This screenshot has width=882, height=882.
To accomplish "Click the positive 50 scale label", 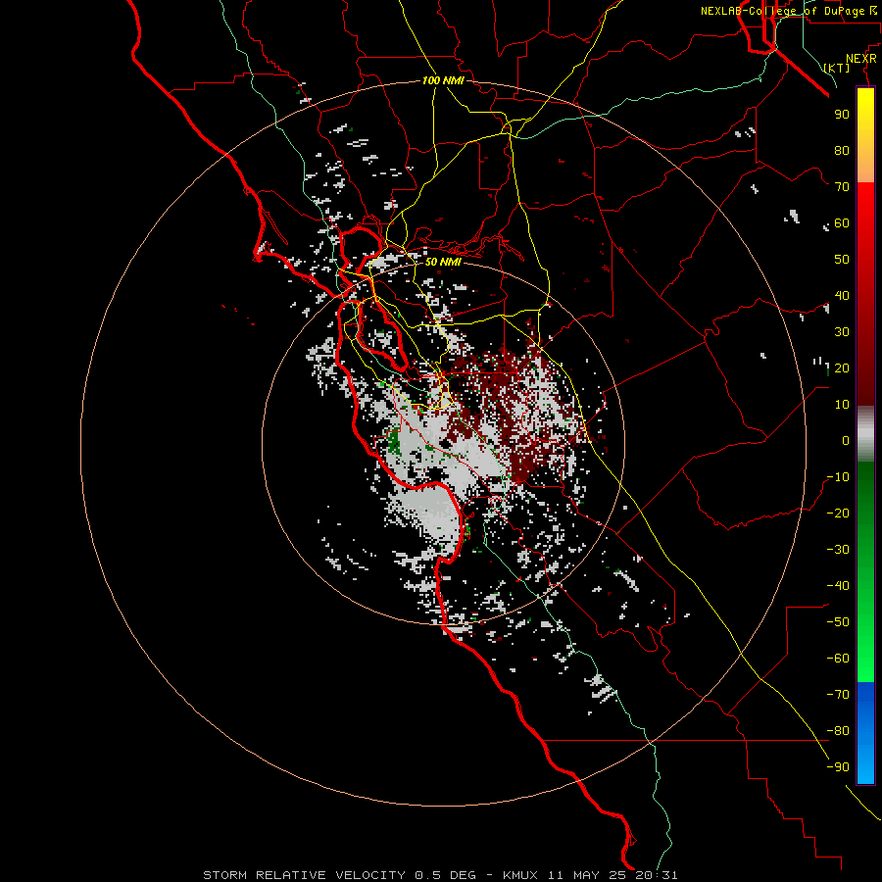I will pos(842,260).
